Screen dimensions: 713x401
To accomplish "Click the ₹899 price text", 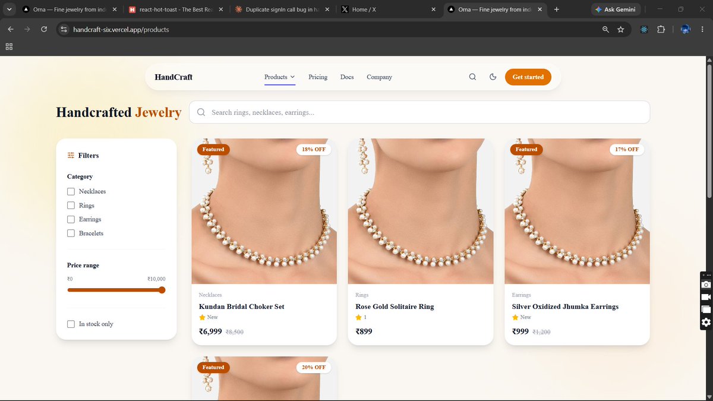I will (x=364, y=331).
